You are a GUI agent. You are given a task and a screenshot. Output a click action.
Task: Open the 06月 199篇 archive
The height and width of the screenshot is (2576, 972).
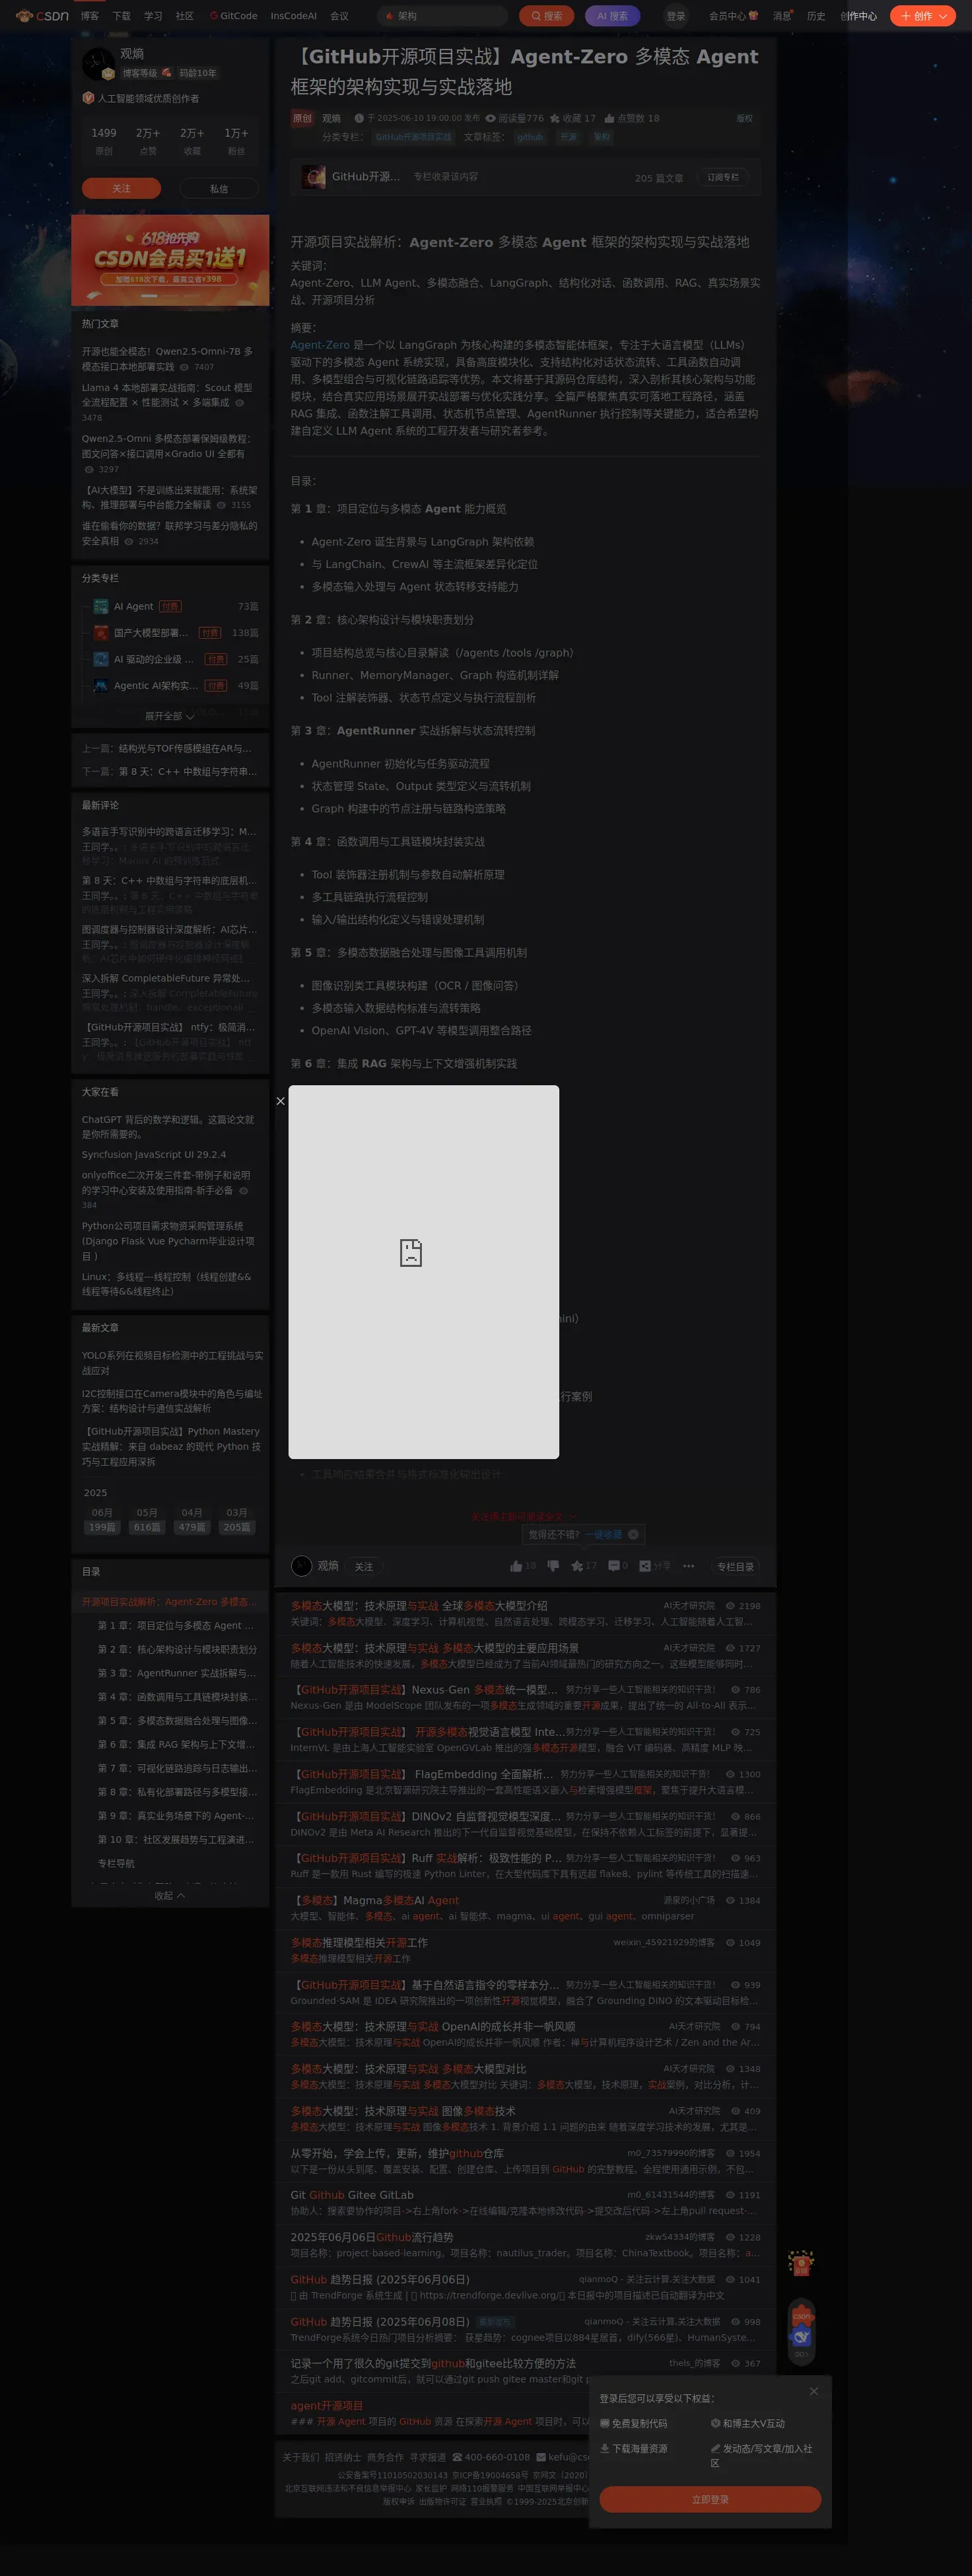102,1519
